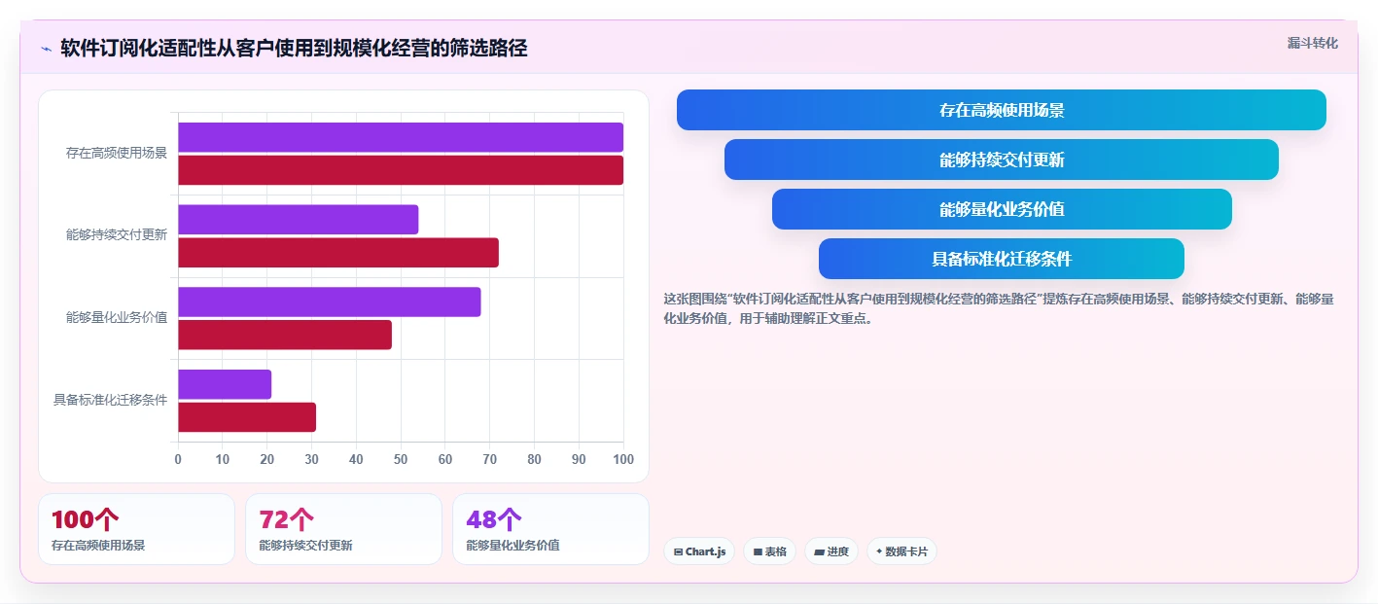Click the red bar for 能够持续交付更新
Viewport: 1378px width, 604px height.
338,253
